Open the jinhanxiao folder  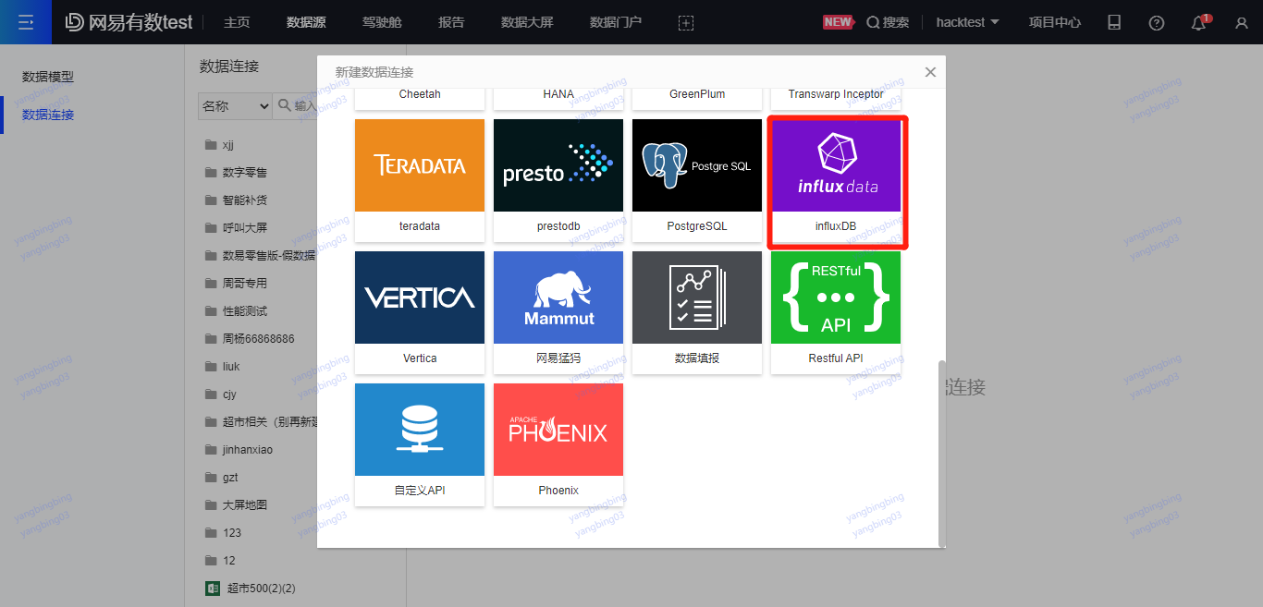point(239,450)
